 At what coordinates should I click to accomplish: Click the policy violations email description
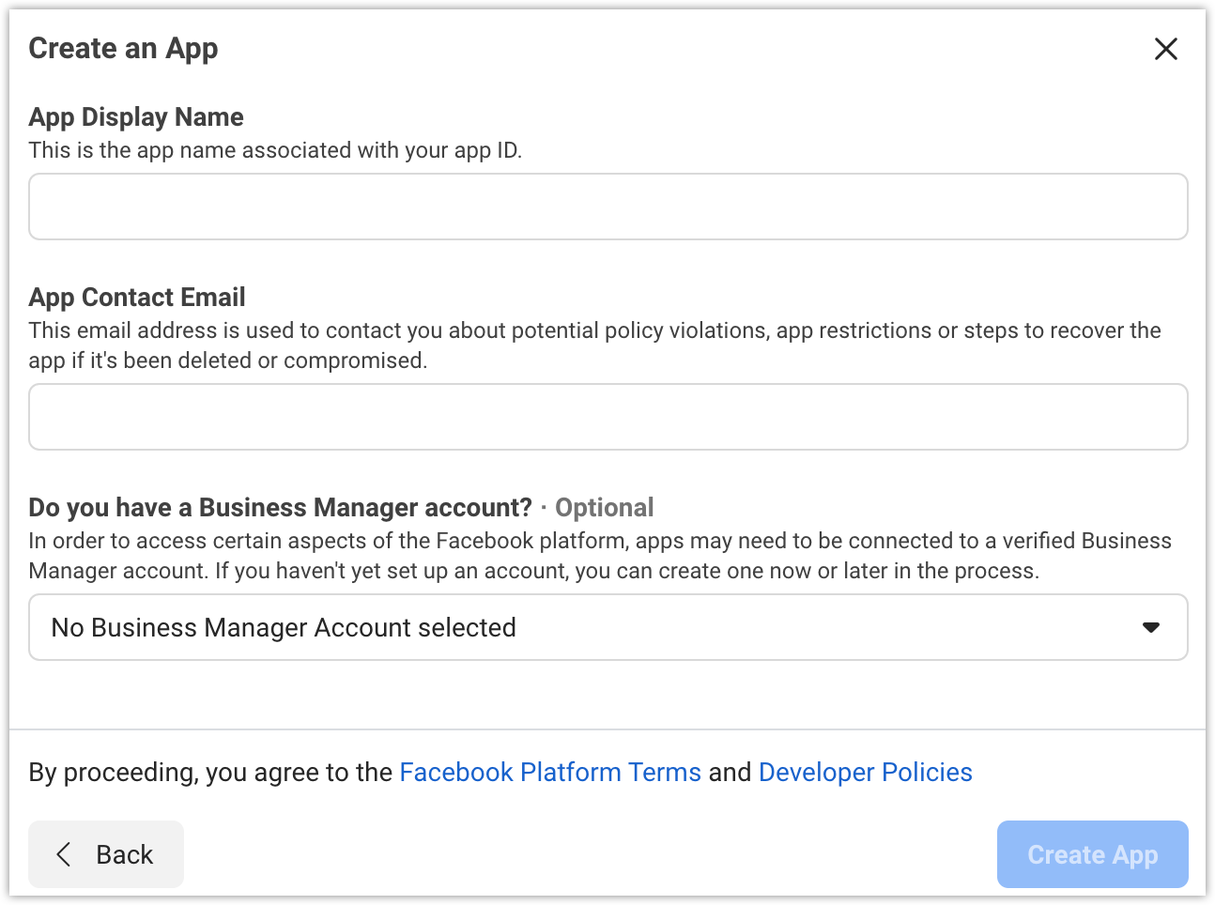tap(594, 345)
